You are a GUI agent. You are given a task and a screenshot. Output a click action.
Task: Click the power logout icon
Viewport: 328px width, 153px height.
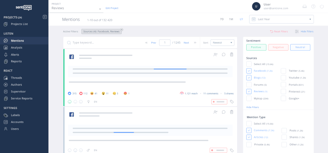coord(322,7)
